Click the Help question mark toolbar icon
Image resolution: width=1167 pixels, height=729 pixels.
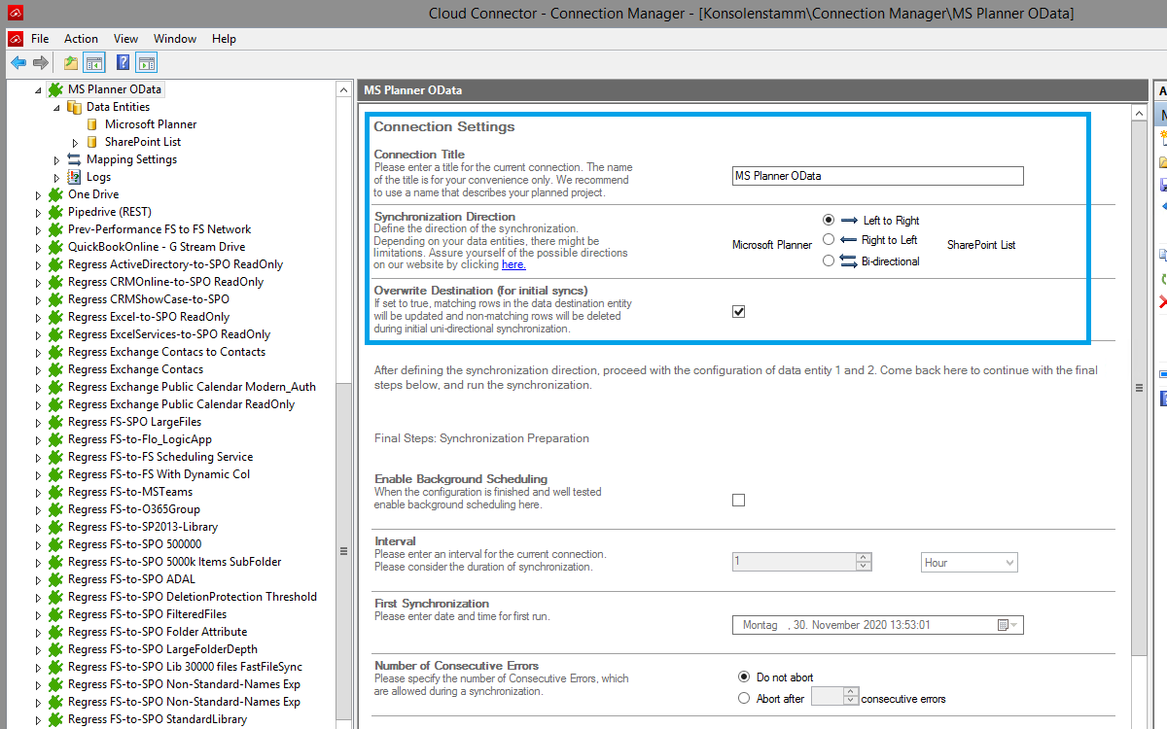123,63
